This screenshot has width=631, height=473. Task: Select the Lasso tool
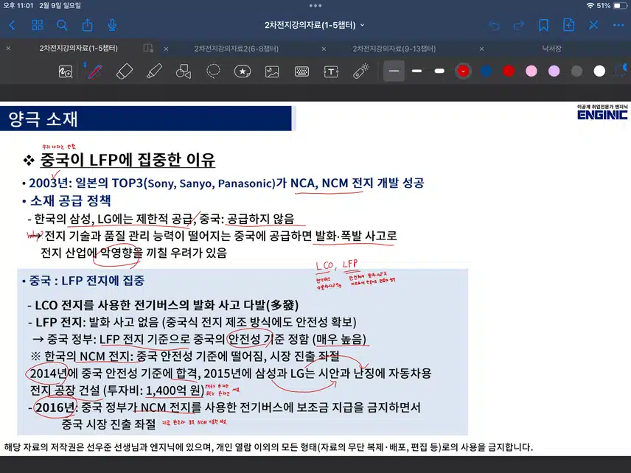[x=213, y=71]
